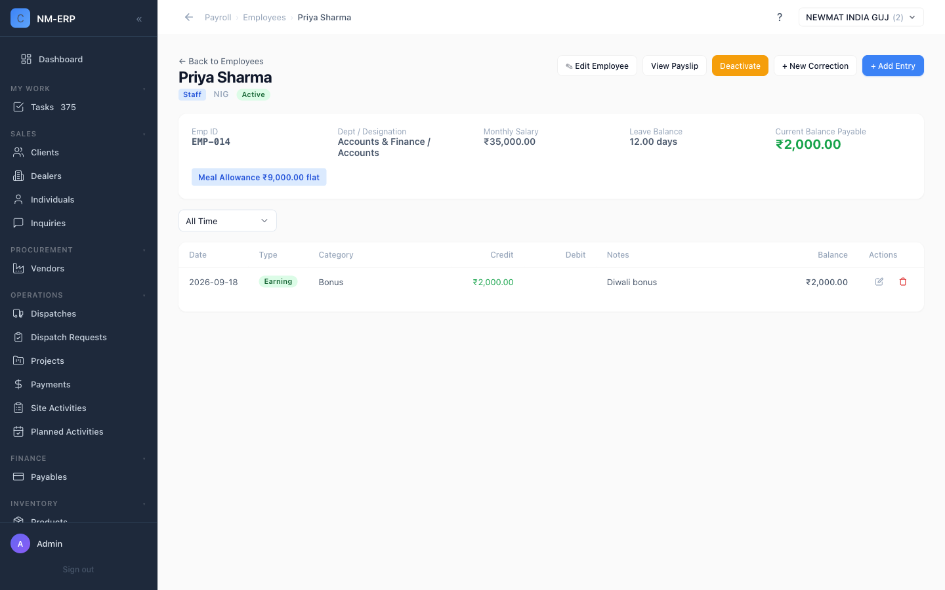Open Payments section
Screen dimensions: 945x590
[x=79, y=384]
